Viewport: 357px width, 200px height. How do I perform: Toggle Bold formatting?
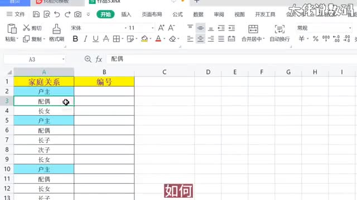click(75, 39)
